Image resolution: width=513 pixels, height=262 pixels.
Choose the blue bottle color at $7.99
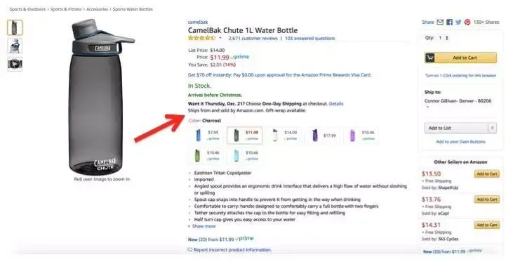coord(207,136)
